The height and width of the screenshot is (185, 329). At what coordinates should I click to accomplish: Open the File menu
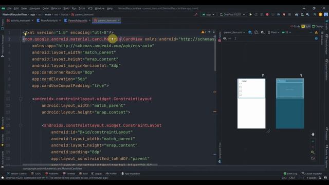[x=9, y=8]
